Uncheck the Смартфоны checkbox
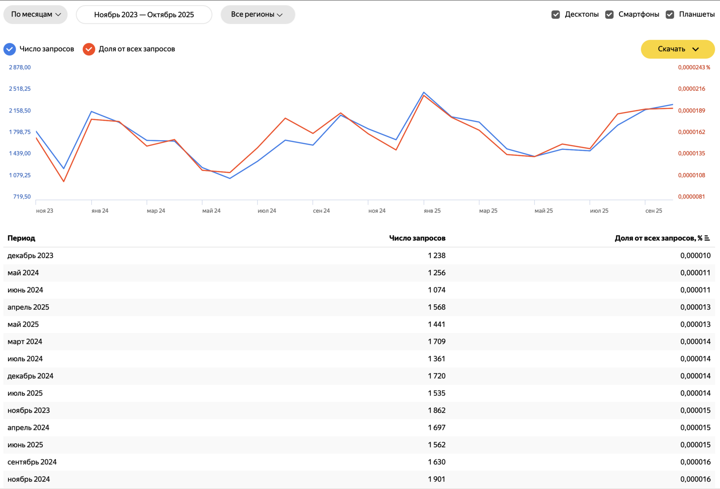The image size is (720, 489). click(609, 15)
